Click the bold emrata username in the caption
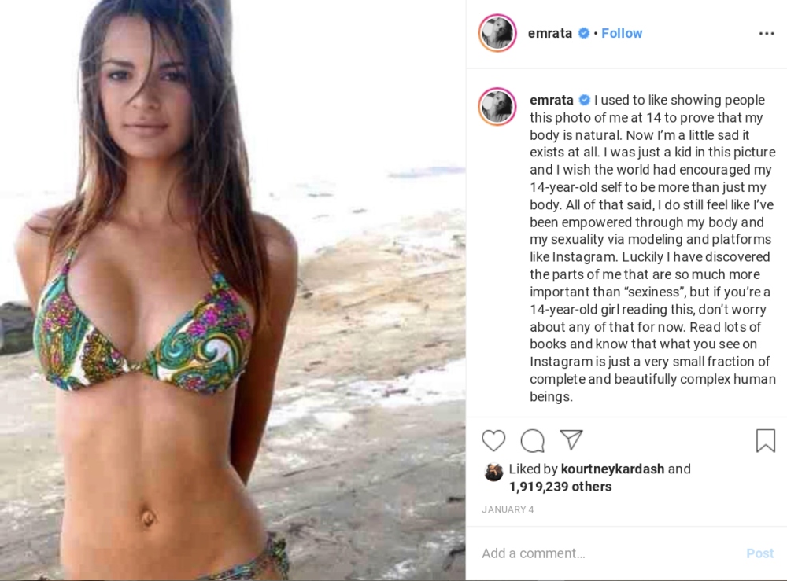 [551, 100]
